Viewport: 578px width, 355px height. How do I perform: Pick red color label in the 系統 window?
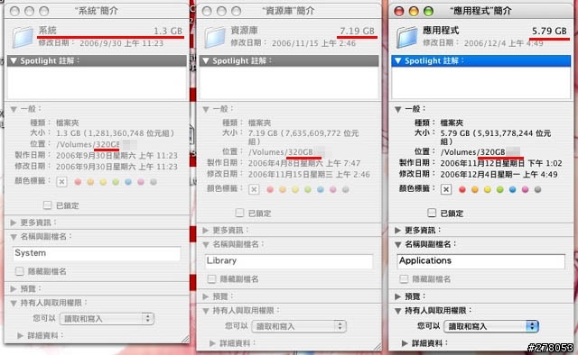[78, 182]
